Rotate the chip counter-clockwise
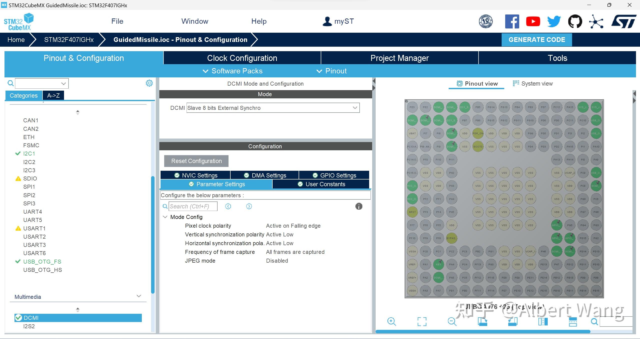The height and width of the screenshot is (339, 640). 513,322
